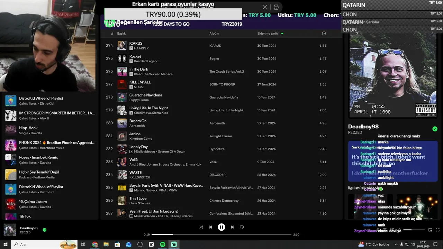Open the Hiçbir Şey Tesadüf Değil podcast
The width and height of the screenshot is (443, 249).
[50, 174]
